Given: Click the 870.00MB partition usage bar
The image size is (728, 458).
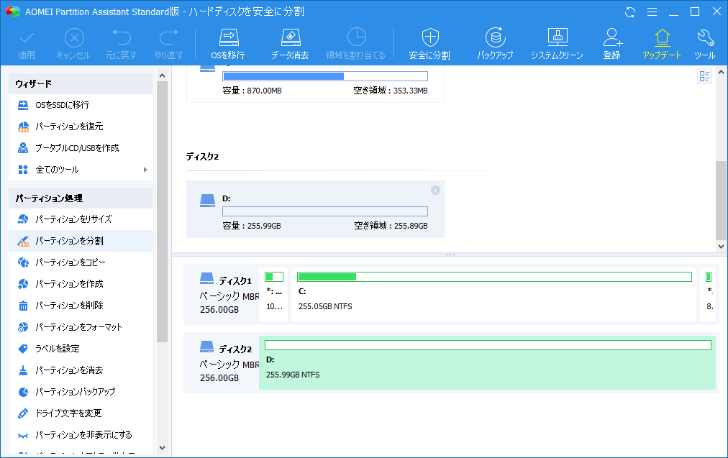Looking at the screenshot, I should tap(325, 76).
